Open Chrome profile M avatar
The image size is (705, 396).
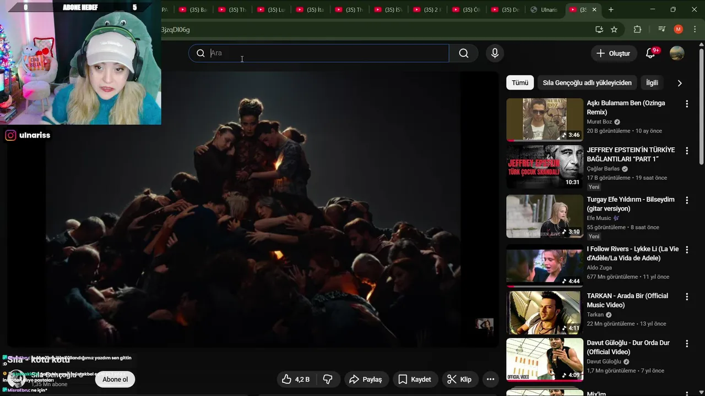pos(678,30)
